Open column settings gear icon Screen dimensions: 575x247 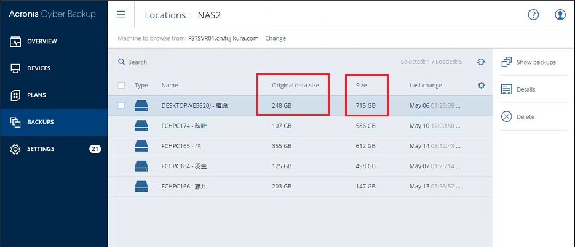point(482,85)
